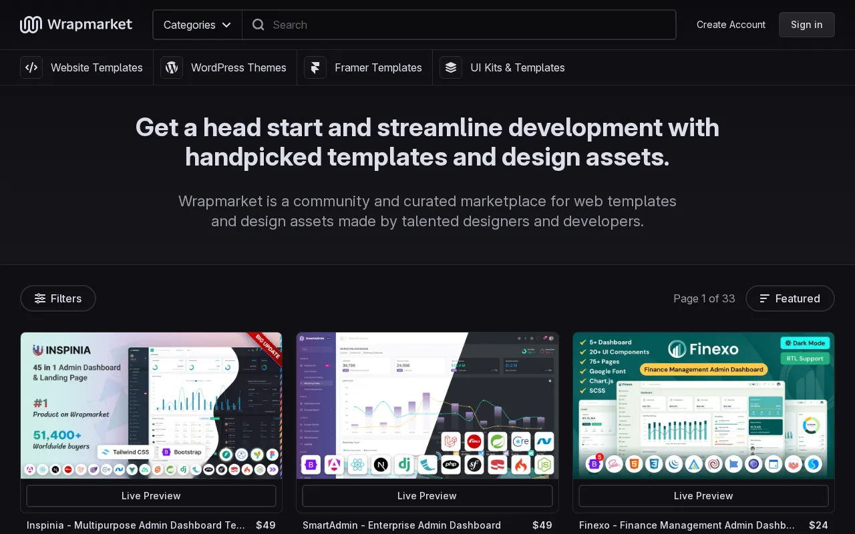Open the WordPress Themes tab

pyautogui.click(x=223, y=67)
